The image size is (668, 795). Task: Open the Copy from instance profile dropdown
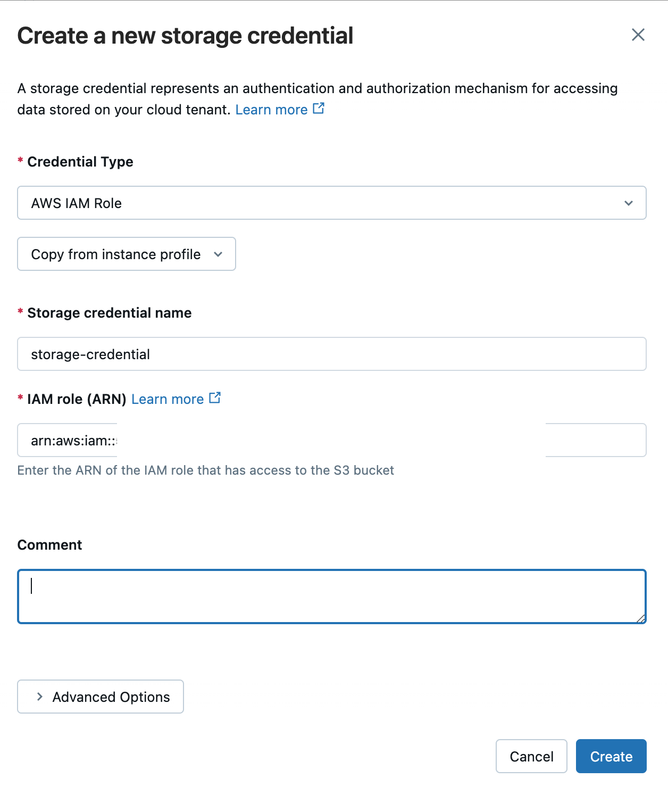(126, 254)
